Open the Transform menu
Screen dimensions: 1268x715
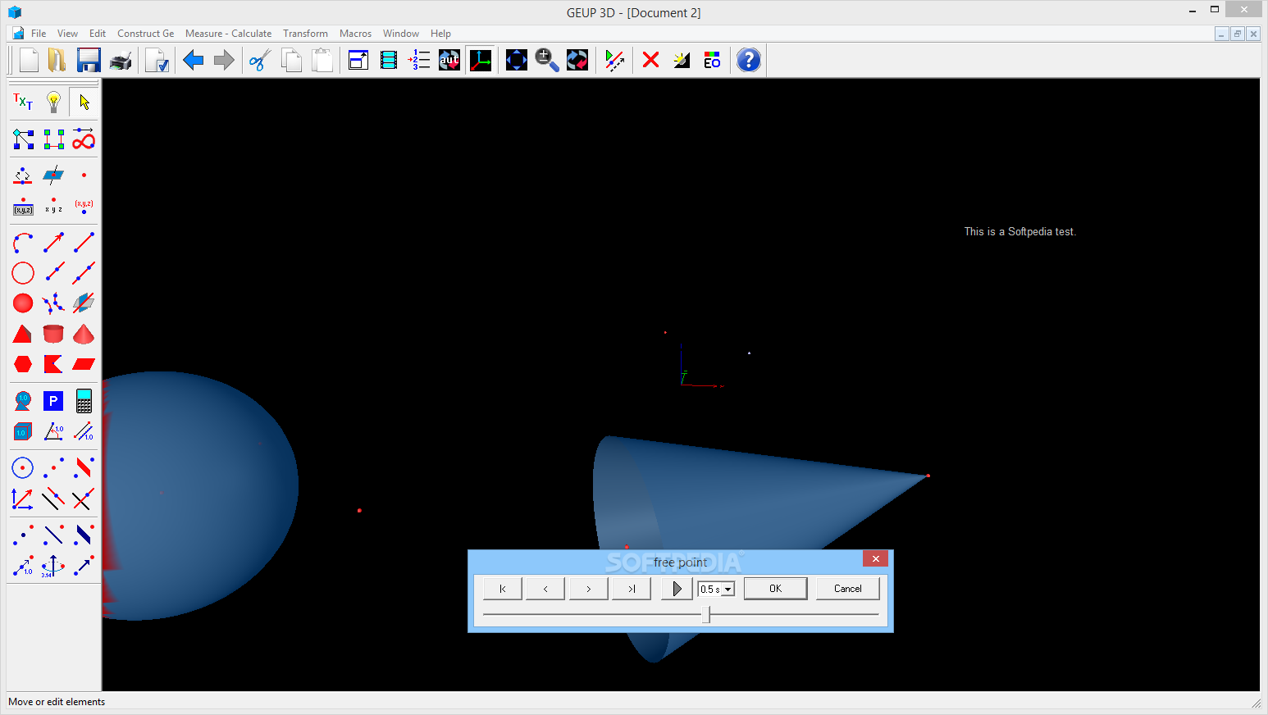pos(305,34)
